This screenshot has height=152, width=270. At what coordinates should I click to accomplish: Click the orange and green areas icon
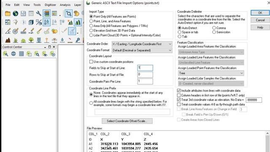pyautogui.click(x=54, y=31)
